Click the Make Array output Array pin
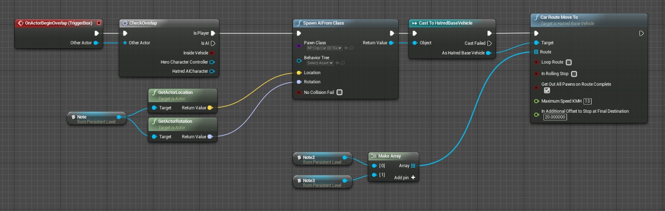Viewport: 665px width, 211px height. tap(414, 166)
